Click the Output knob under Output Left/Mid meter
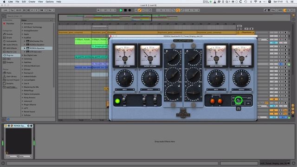297x167 pixels. pyautogui.click(x=150, y=78)
